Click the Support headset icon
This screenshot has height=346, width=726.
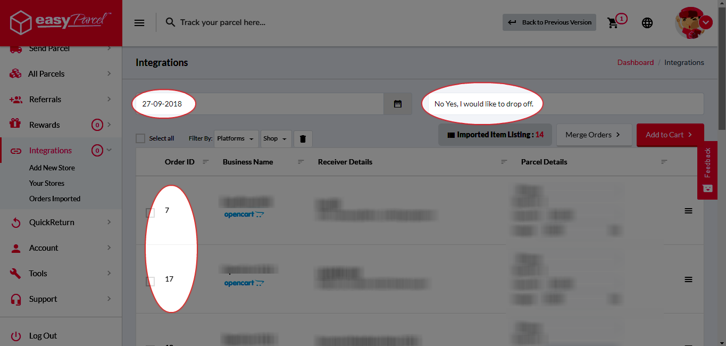15,299
